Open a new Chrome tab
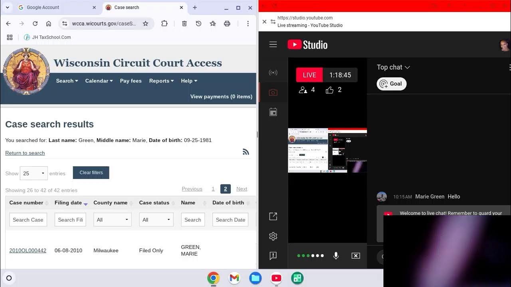 point(195,8)
